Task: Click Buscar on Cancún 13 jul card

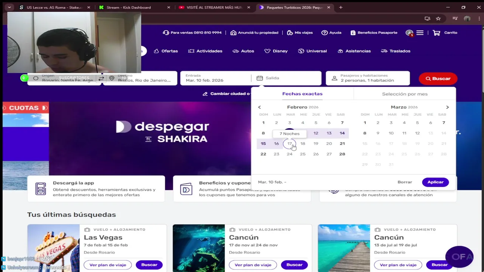Action: pyautogui.click(x=439, y=265)
